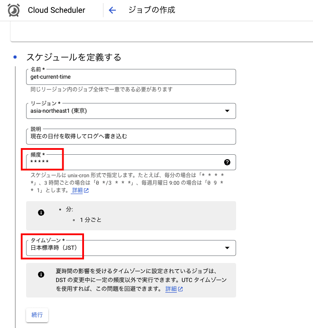Image resolution: width=313 pixels, height=328 pixels.
Task: Select the 日本標準時 (JST) timezone value
Action: [x=54, y=248]
